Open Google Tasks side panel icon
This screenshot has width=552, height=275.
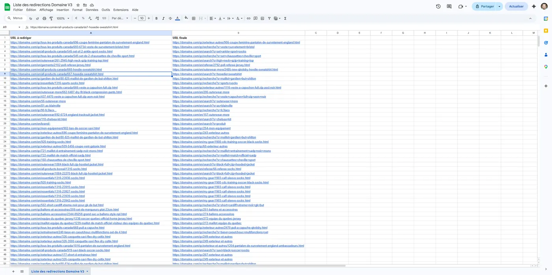coord(546,42)
